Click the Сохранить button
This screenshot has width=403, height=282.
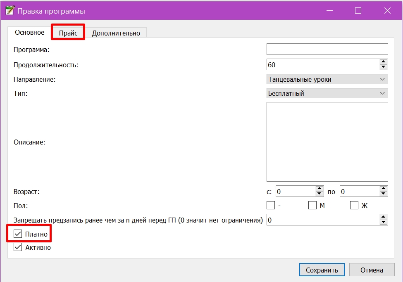click(322, 270)
